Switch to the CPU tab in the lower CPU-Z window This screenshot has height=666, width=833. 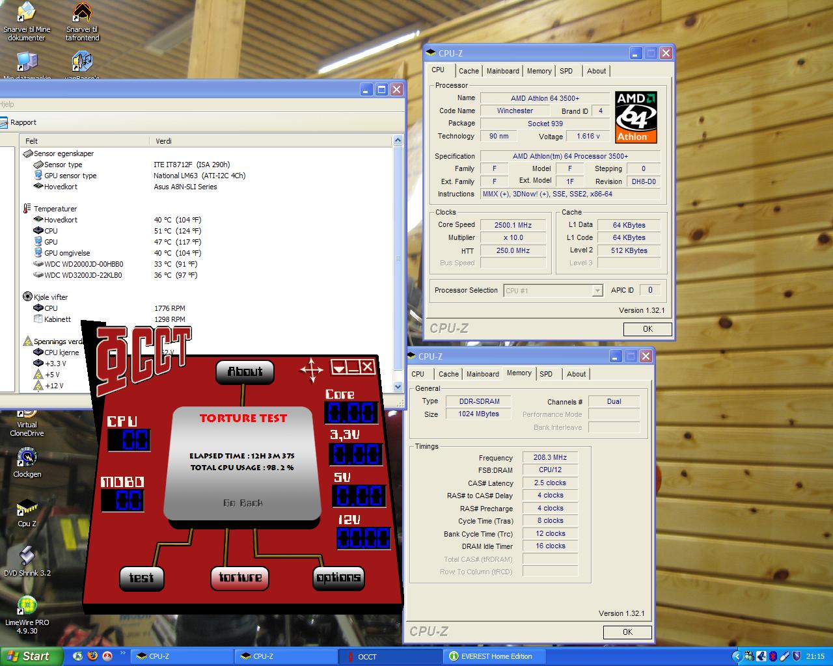tap(418, 374)
